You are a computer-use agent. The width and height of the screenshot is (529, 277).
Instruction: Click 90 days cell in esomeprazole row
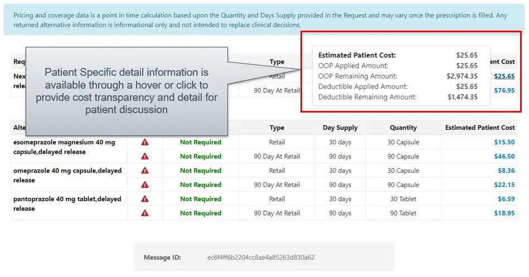point(340,156)
